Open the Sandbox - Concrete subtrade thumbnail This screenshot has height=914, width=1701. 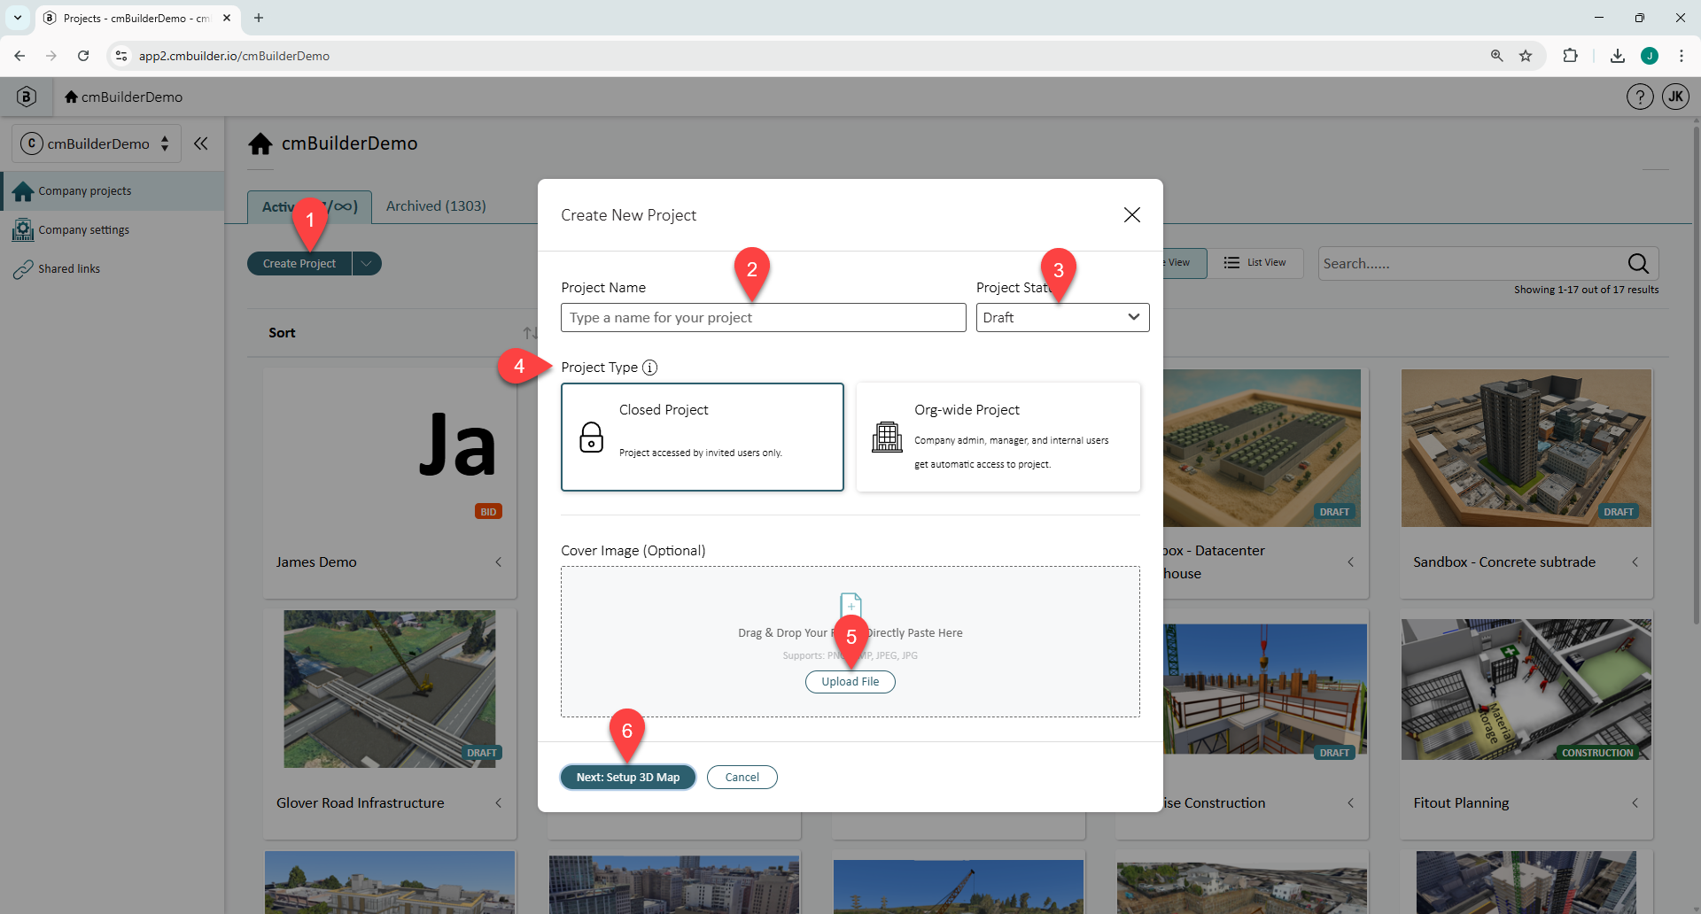tap(1526, 448)
